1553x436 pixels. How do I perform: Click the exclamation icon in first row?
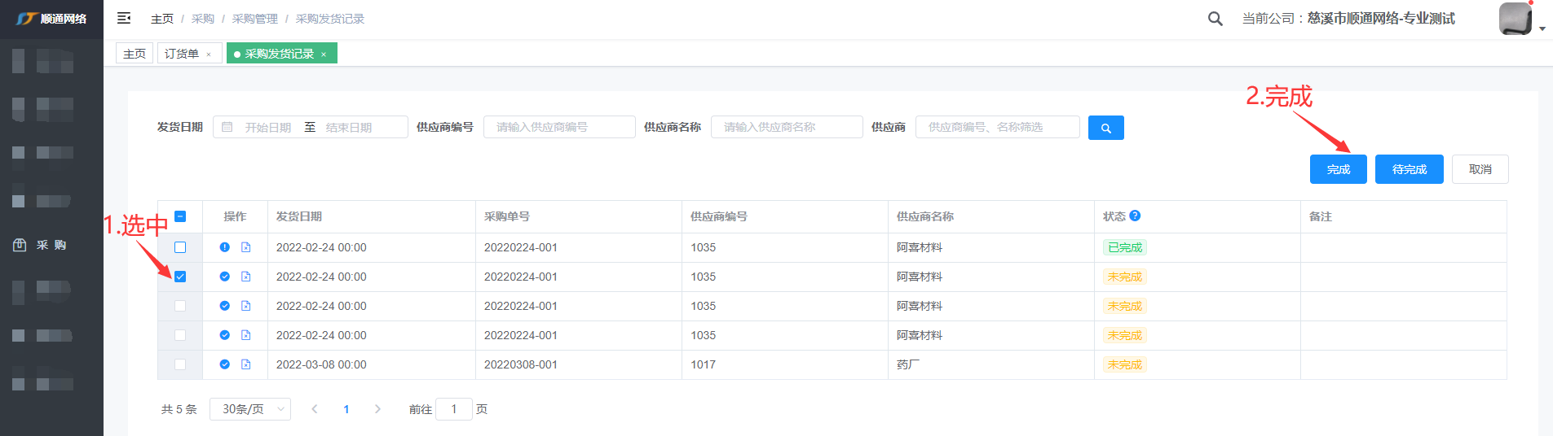(x=224, y=247)
